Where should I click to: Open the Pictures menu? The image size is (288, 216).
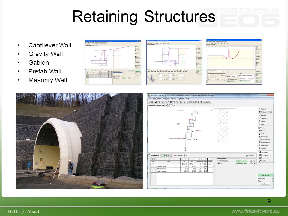click(173, 99)
